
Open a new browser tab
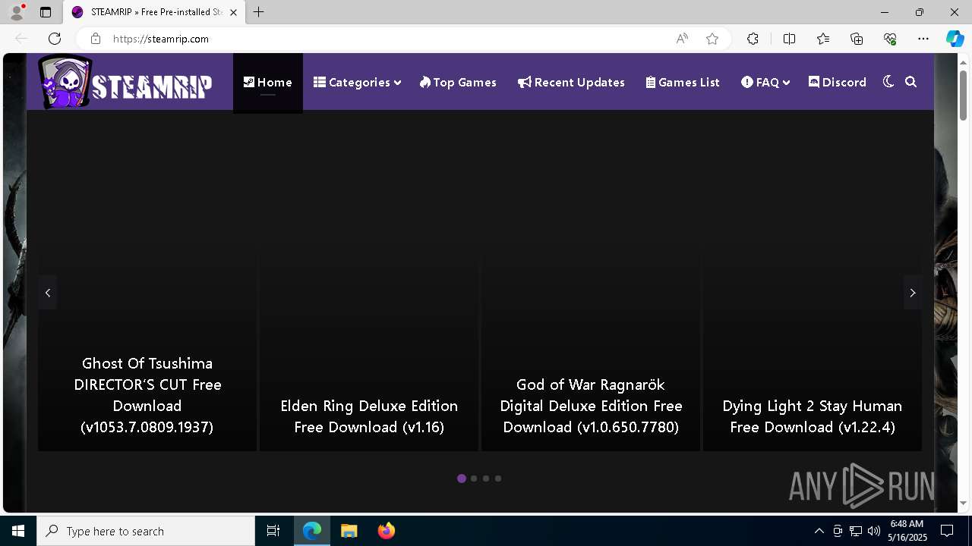click(x=259, y=12)
